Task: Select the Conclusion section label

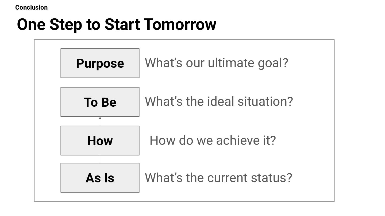Action: (x=32, y=7)
